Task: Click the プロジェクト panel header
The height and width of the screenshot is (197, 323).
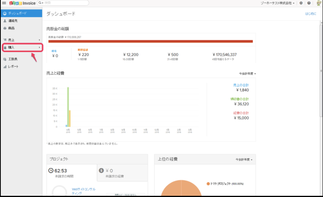Action: pos(97,159)
